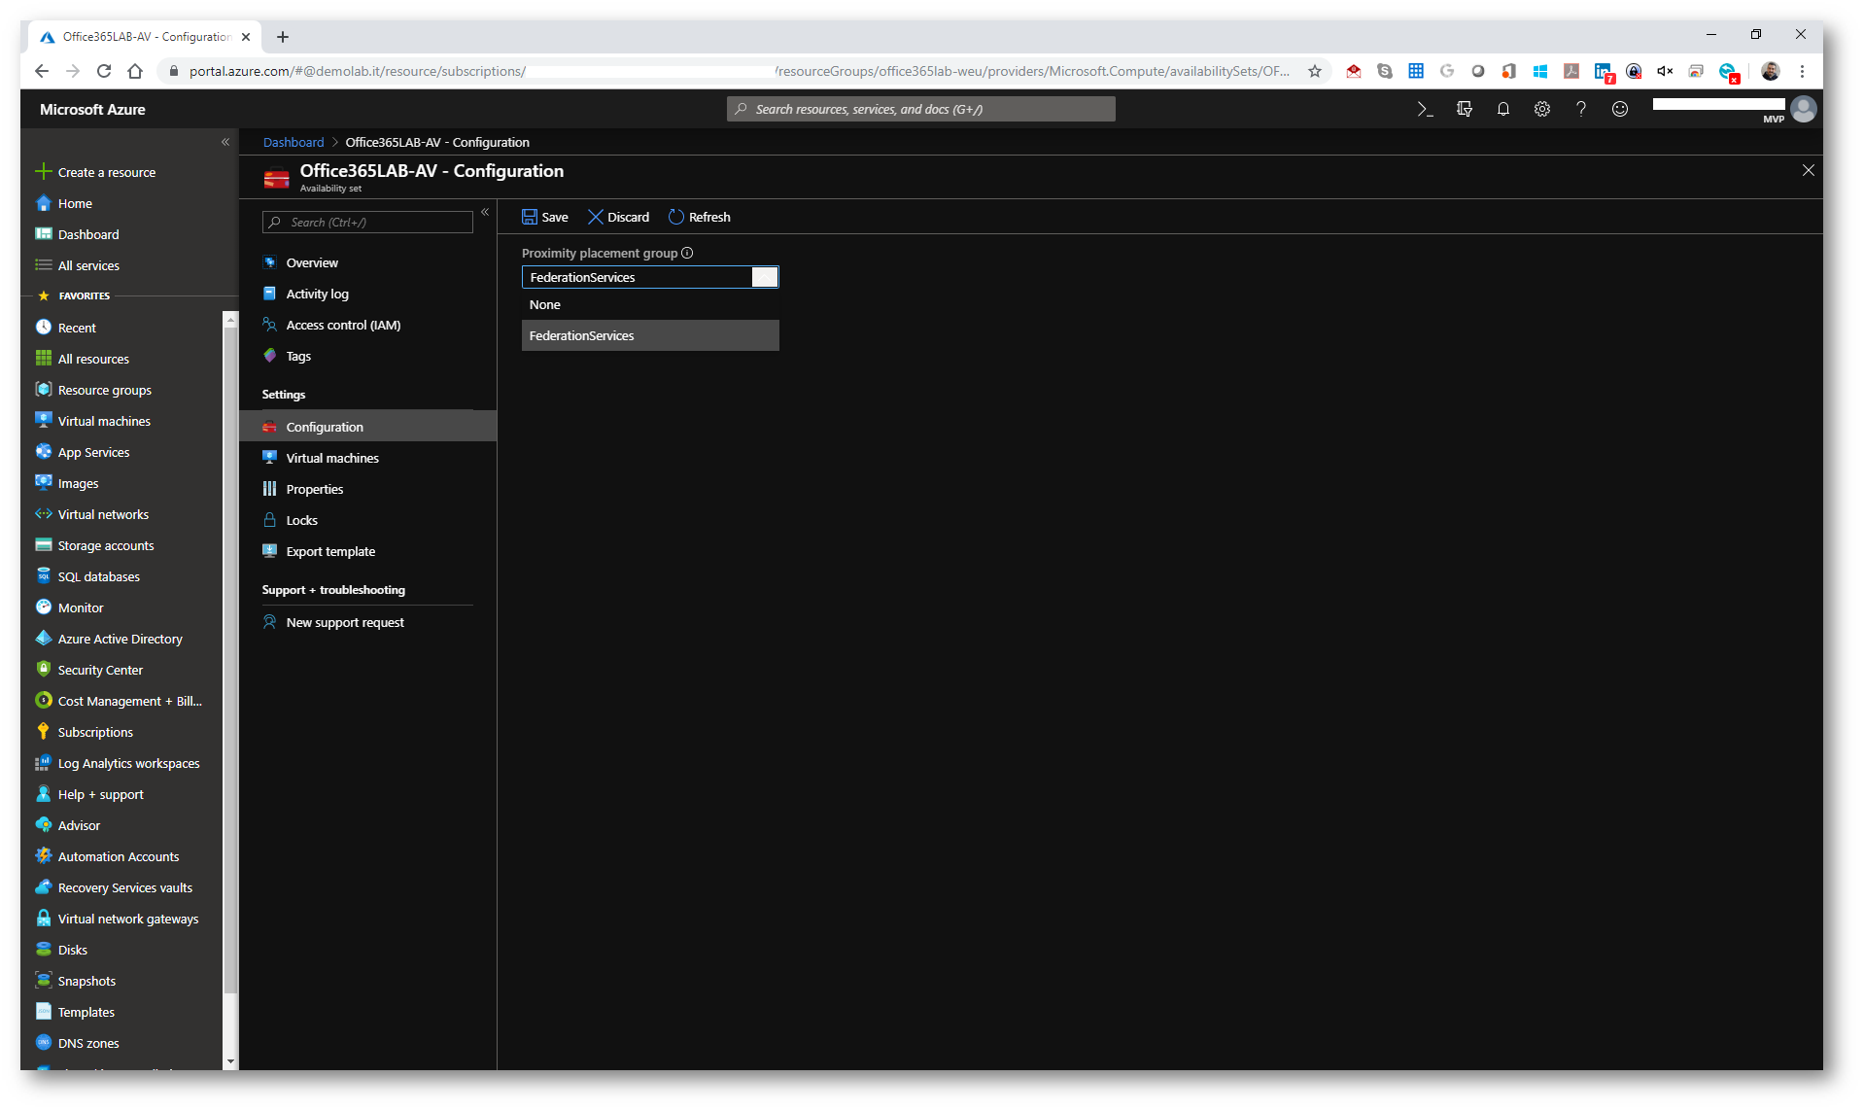
Task: Open Subscriptions key icon item
Action: coord(43,732)
